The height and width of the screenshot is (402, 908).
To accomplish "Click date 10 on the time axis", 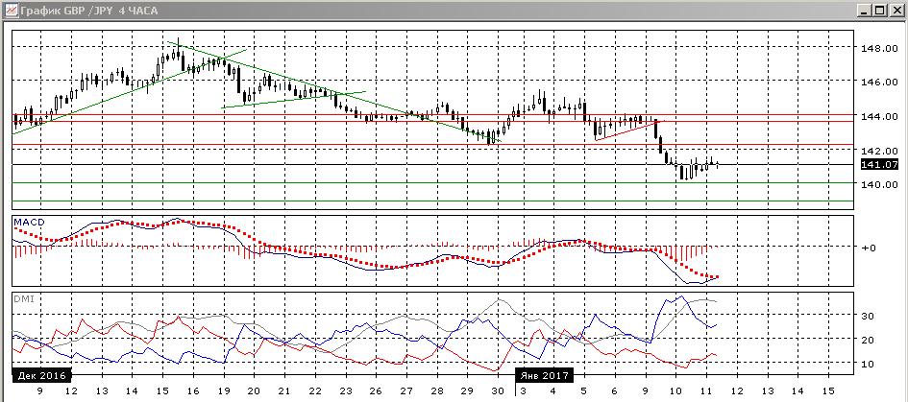I will 675,390.
